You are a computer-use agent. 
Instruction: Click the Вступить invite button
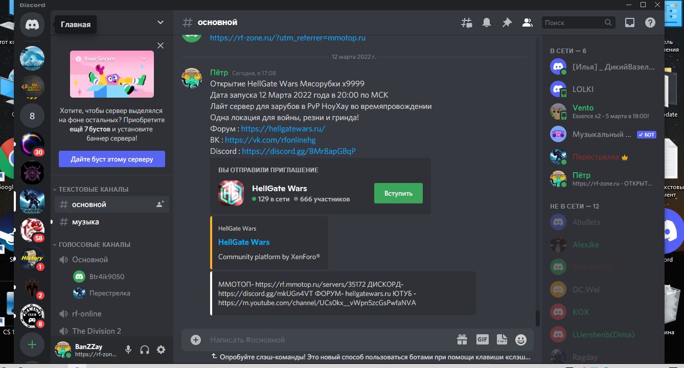(x=398, y=193)
